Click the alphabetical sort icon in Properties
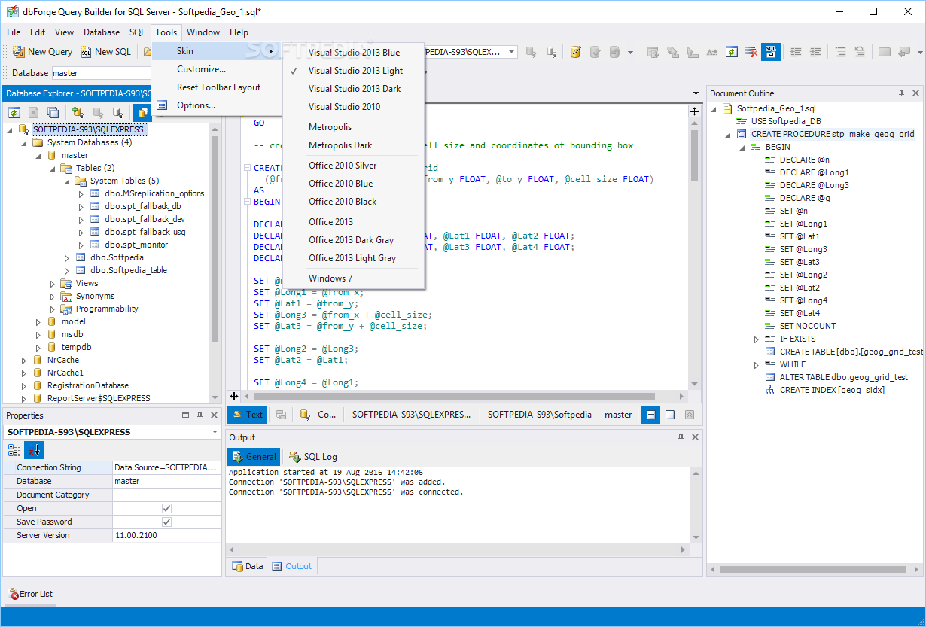 [35, 450]
